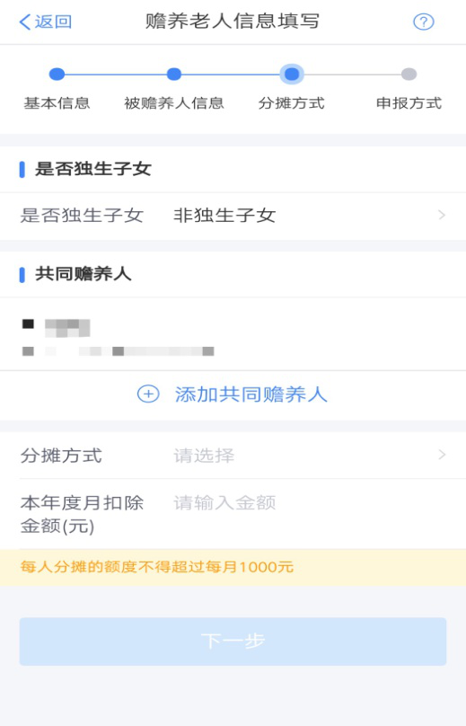Open the listed co-supporter entry
466x726 pixels.
[233, 334]
